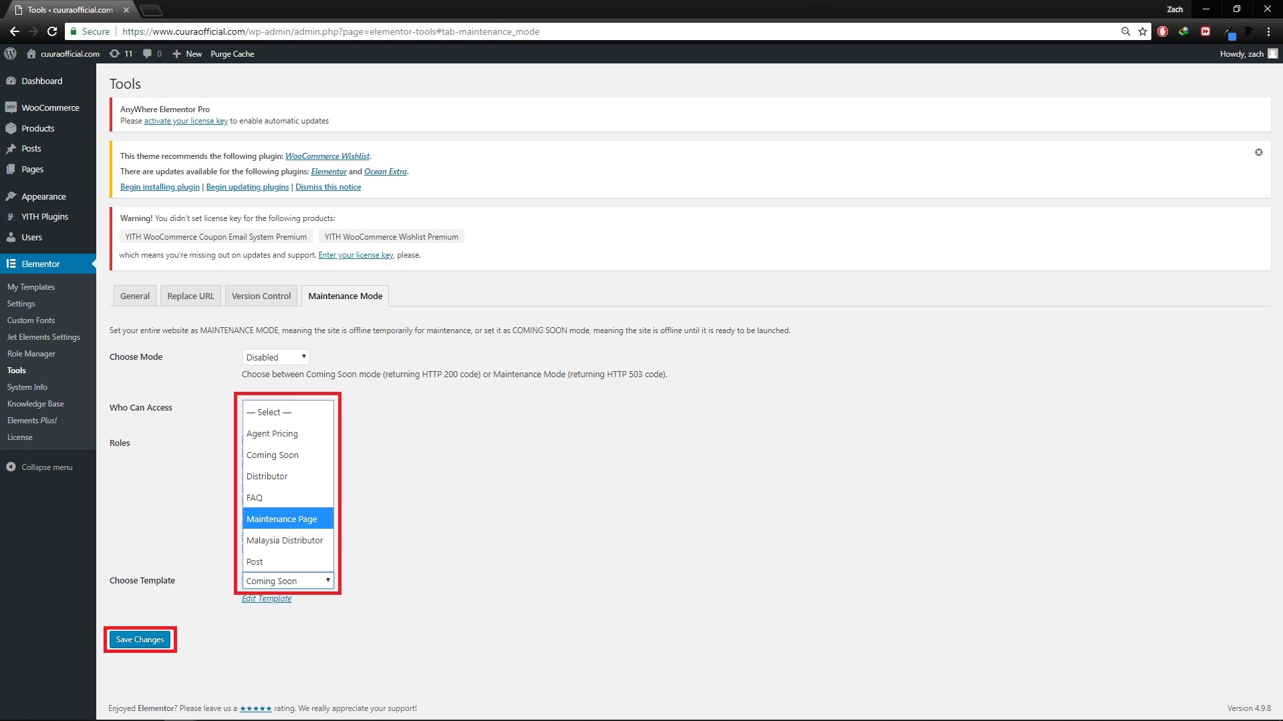Select the Maintenance Mode tab
This screenshot has width=1283, height=721.
(345, 296)
